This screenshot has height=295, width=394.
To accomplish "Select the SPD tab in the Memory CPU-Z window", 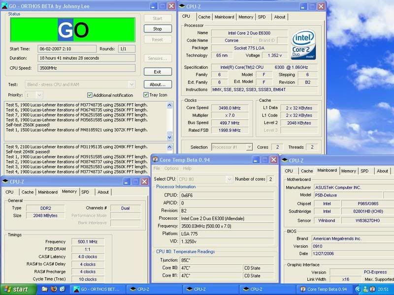I will (x=85, y=192).
